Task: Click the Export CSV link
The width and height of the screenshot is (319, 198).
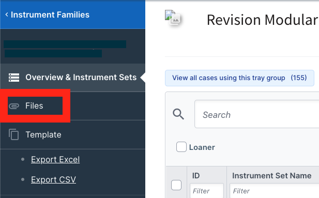Action: coord(53,180)
